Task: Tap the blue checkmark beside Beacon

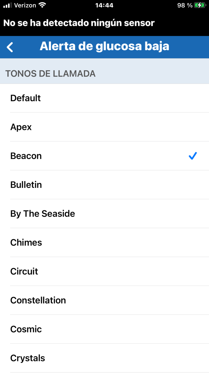Action: 193,156
